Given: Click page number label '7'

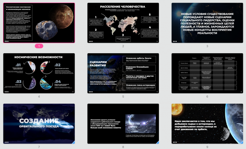Looking at the screenshot, I should coord(39,147).
